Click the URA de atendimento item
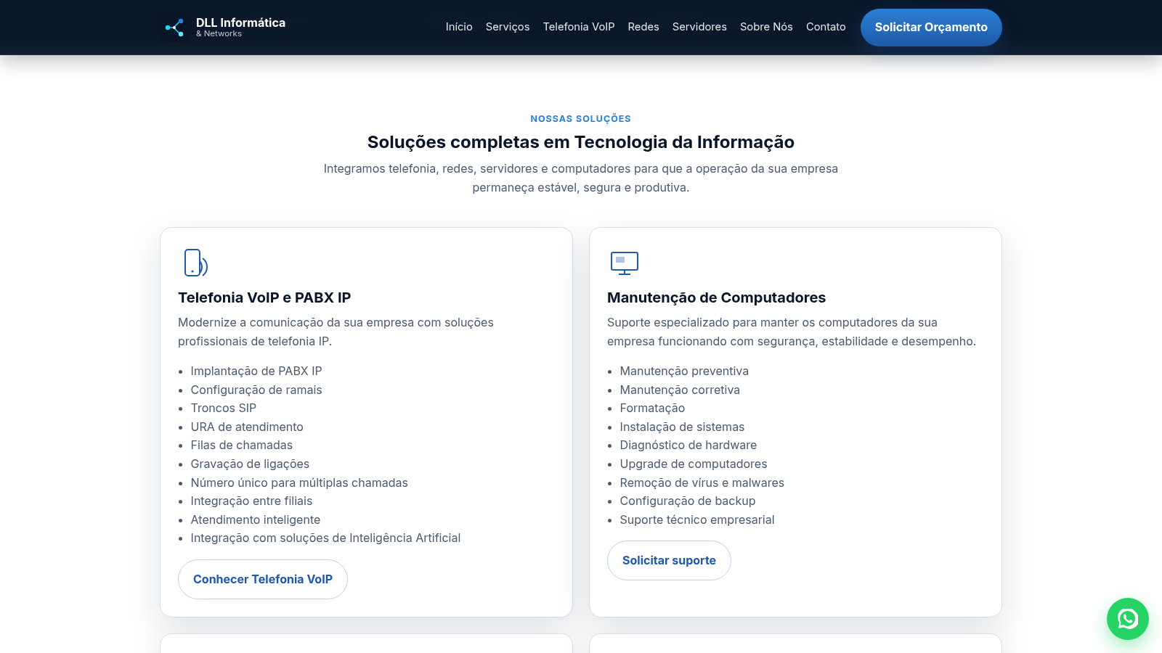 247,427
